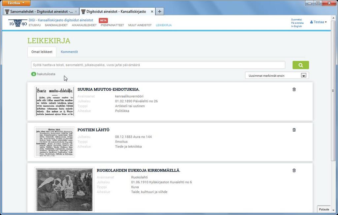Click the scrollbar down arrow

(333, 210)
